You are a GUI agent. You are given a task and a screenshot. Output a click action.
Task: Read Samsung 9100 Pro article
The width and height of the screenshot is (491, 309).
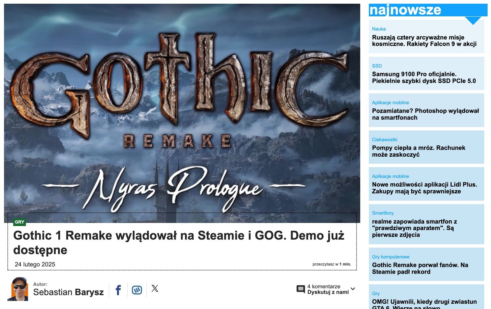pos(424,78)
